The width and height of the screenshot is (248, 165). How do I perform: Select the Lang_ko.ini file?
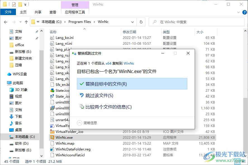coord(65,38)
